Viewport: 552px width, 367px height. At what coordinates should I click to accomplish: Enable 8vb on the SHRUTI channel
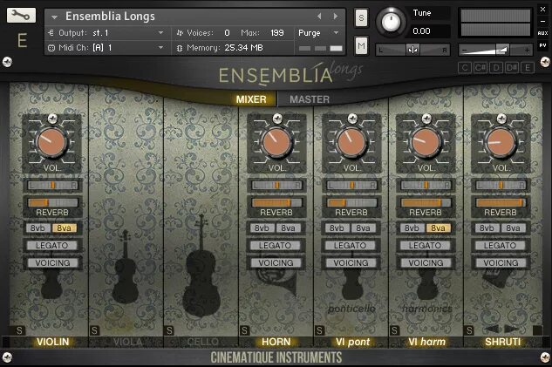coord(487,228)
